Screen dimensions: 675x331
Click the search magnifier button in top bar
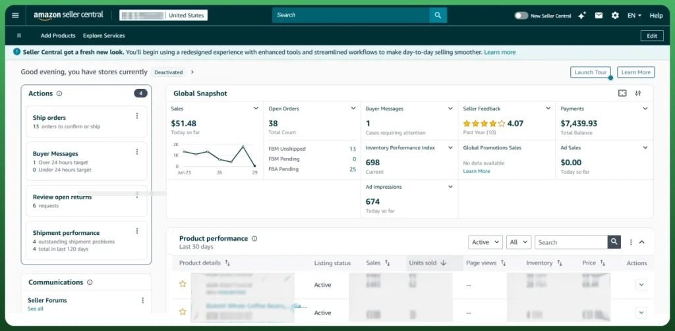(x=438, y=15)
